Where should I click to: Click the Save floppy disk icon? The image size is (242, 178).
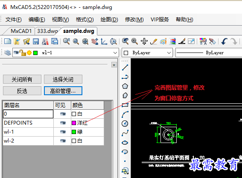(x=36, y=41)
